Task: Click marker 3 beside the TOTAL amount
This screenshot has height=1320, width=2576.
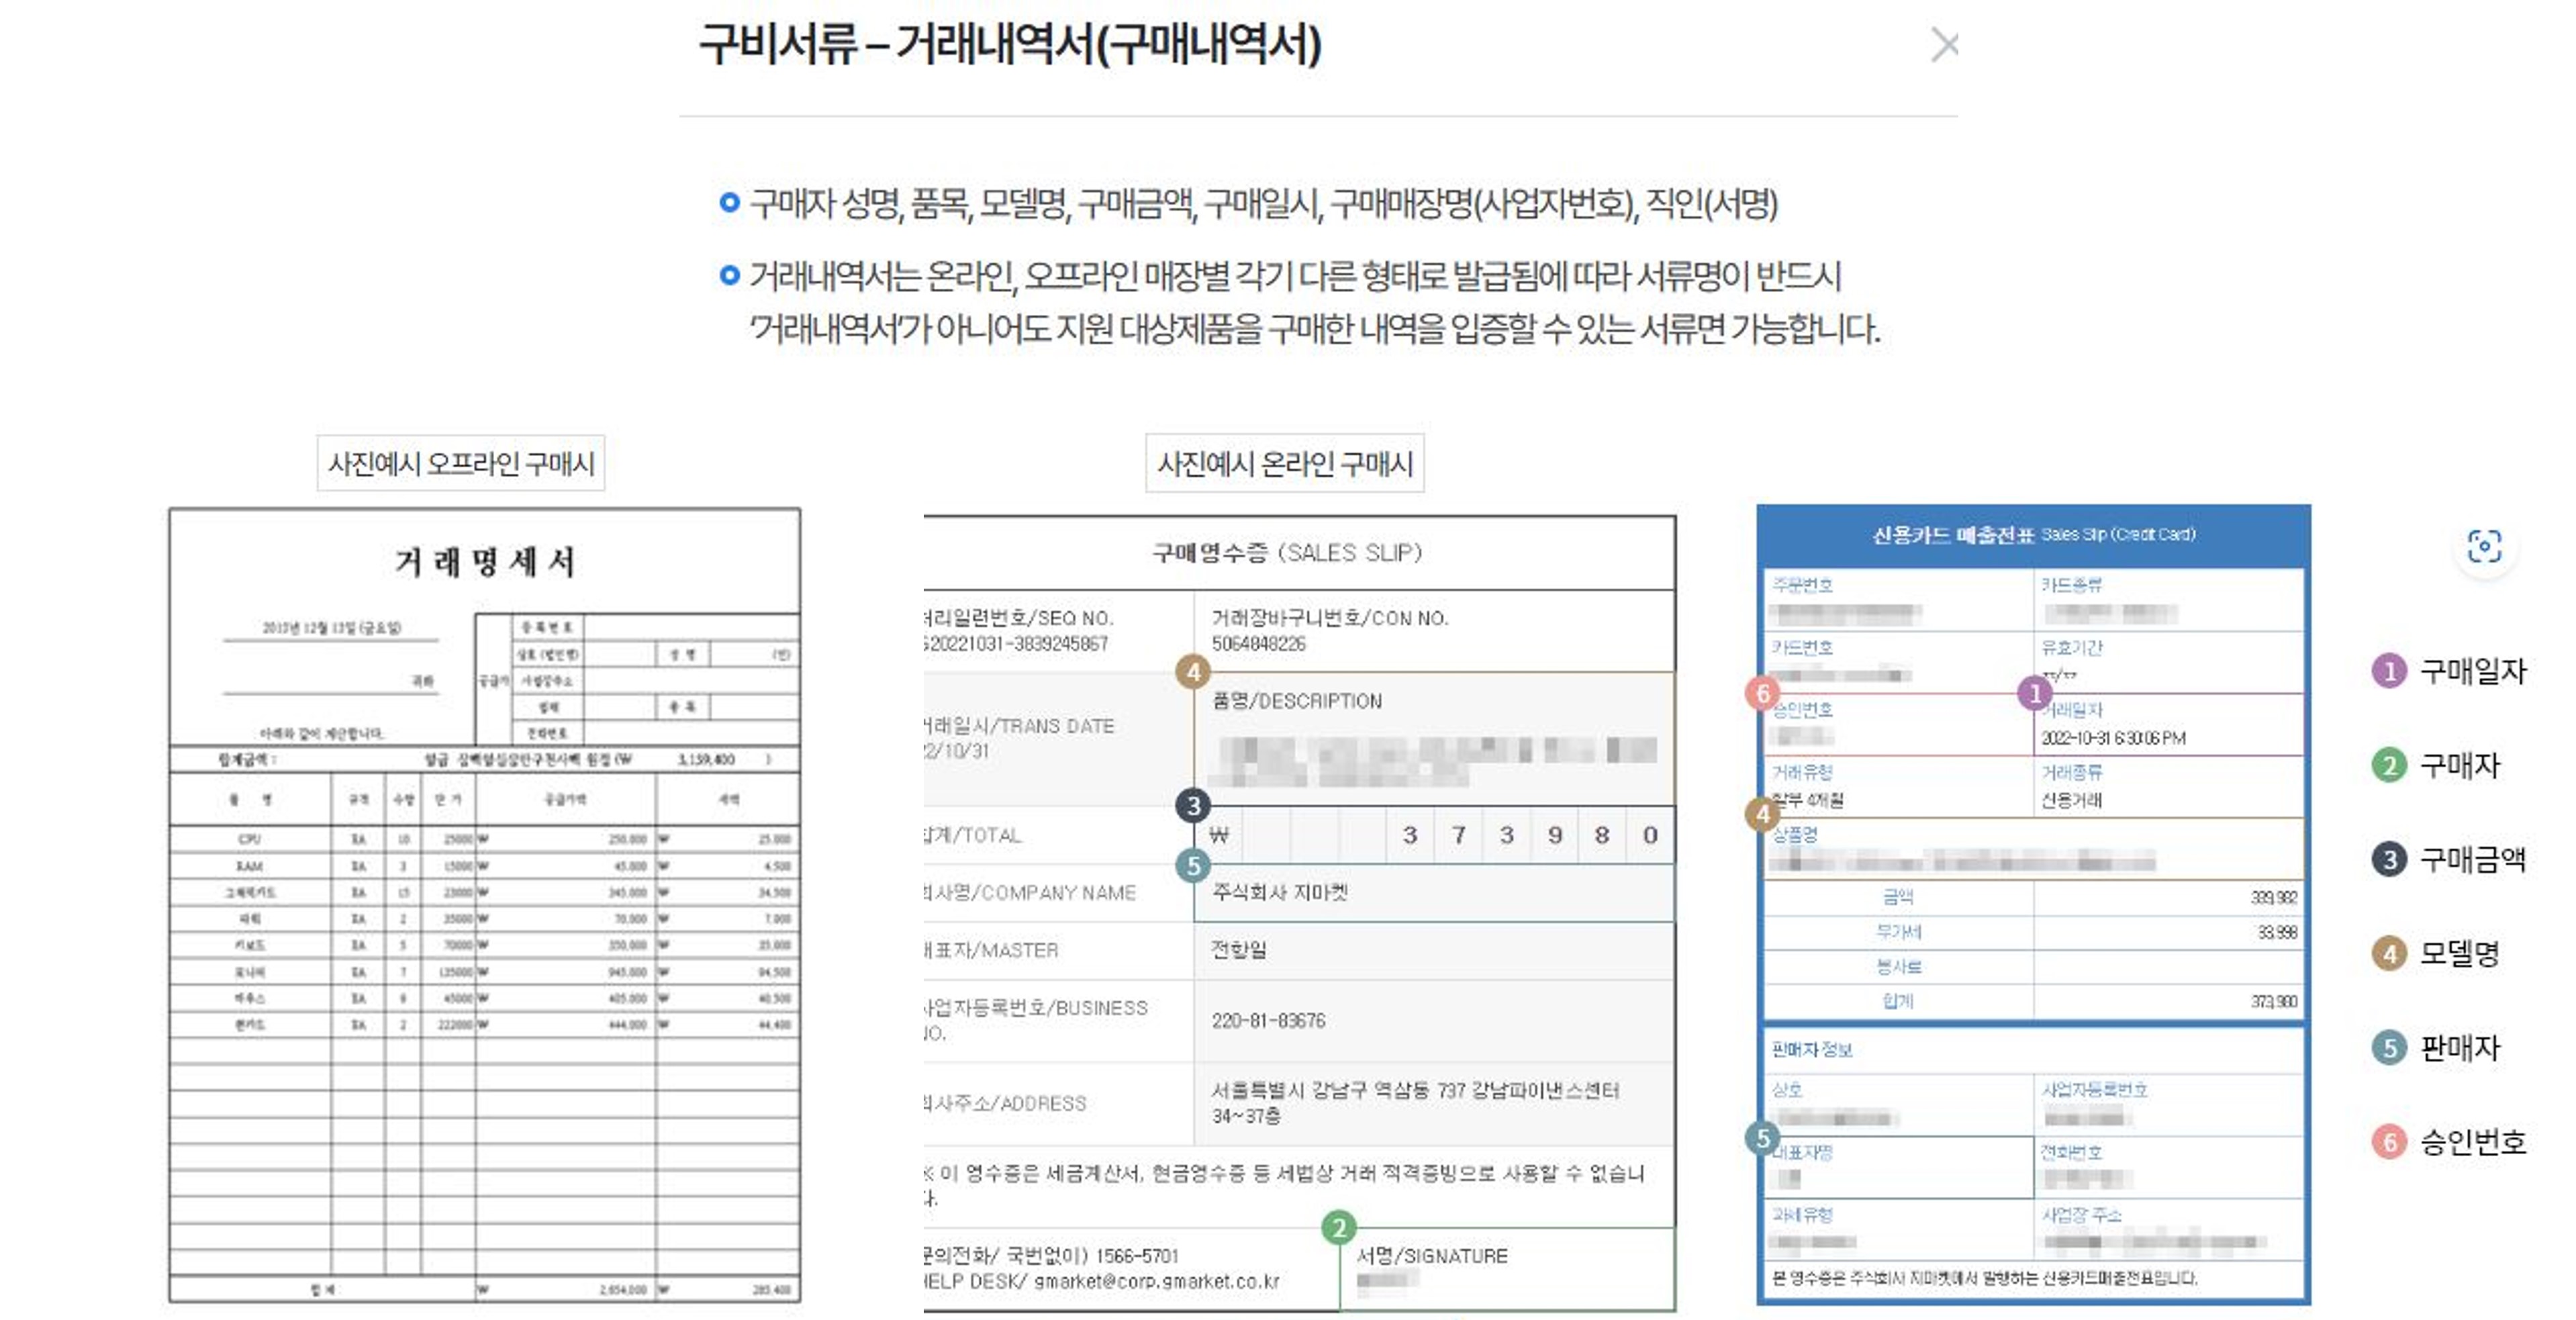Action: coord(1193,805)
